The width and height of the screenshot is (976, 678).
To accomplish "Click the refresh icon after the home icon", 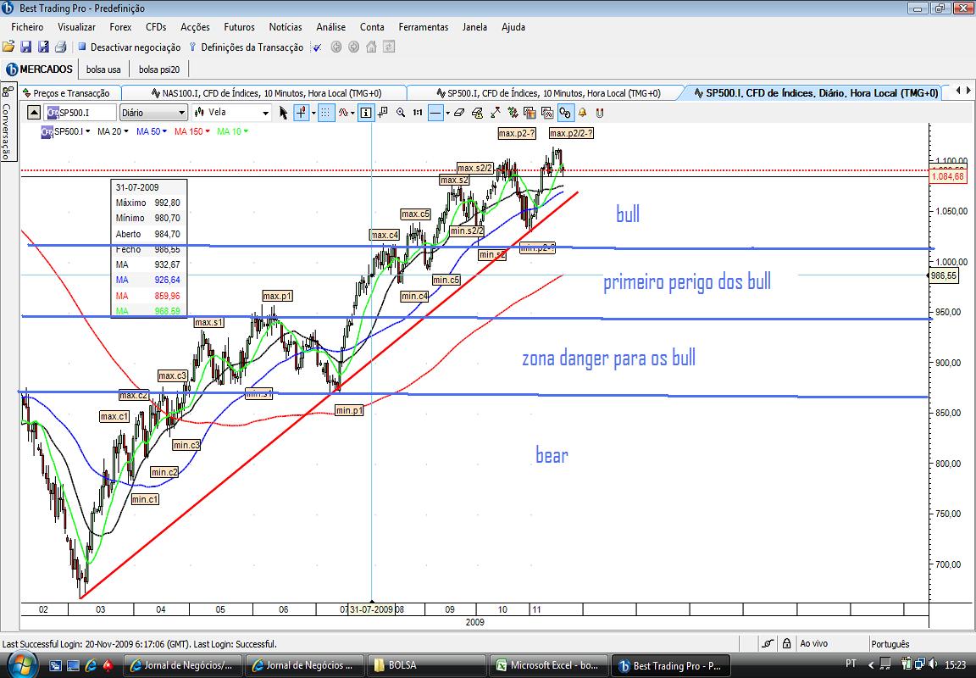I will pyautogui.click(x=388, y=47).
